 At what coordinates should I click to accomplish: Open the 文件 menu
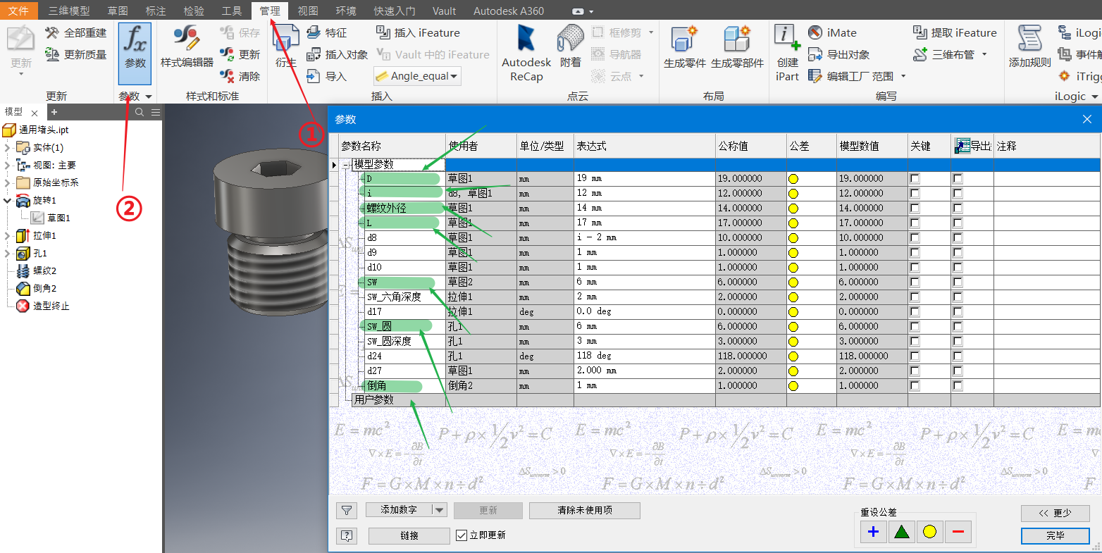click(x=19, y=11)
